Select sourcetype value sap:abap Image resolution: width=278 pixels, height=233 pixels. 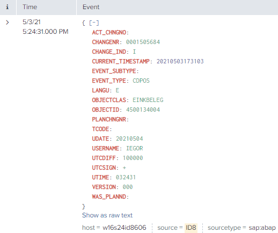(x=262, y=228)
